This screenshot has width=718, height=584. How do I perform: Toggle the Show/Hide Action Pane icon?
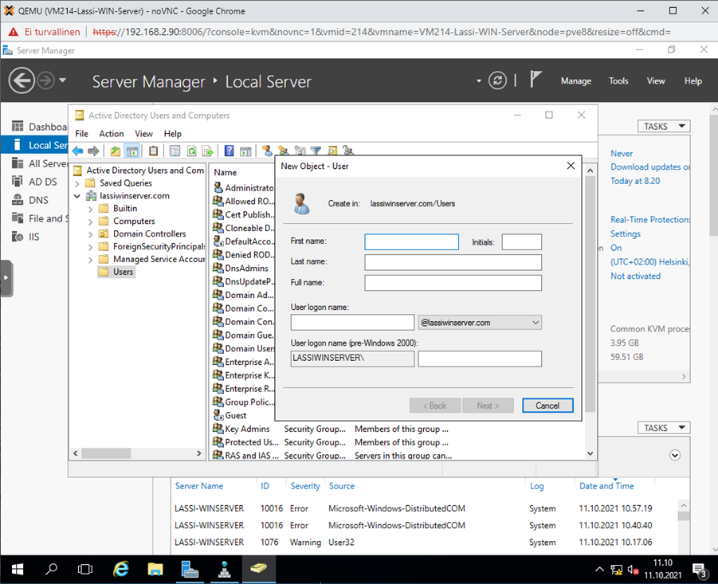click(246, 151)
